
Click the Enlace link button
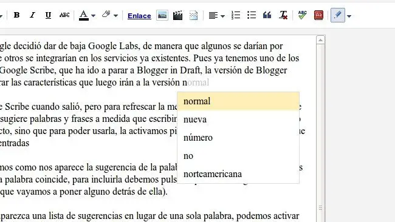tap(139, 16)
